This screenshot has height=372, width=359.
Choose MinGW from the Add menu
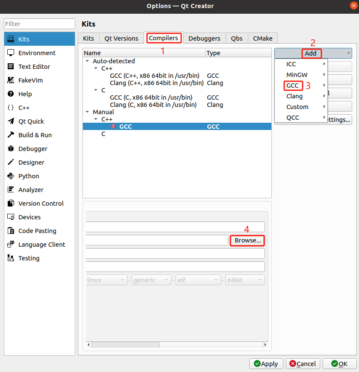coord(301,75)
